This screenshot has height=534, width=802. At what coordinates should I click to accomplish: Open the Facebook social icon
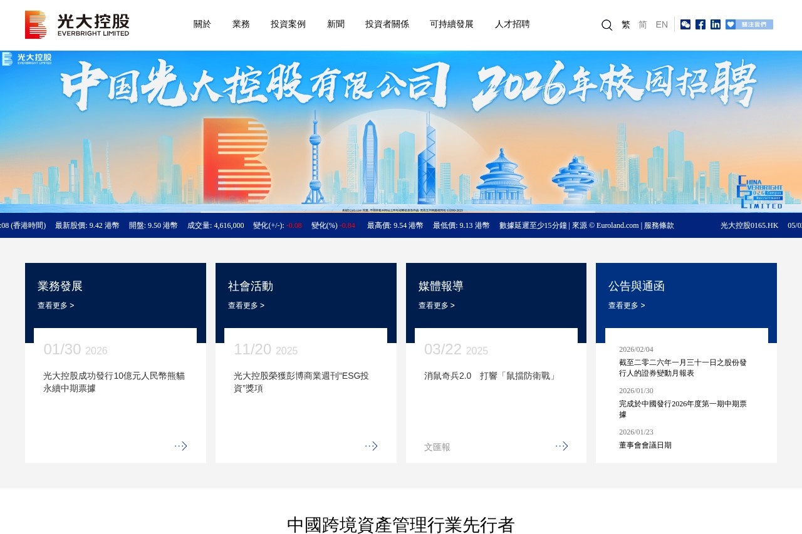pyautogui.click(x=700, y=24)
